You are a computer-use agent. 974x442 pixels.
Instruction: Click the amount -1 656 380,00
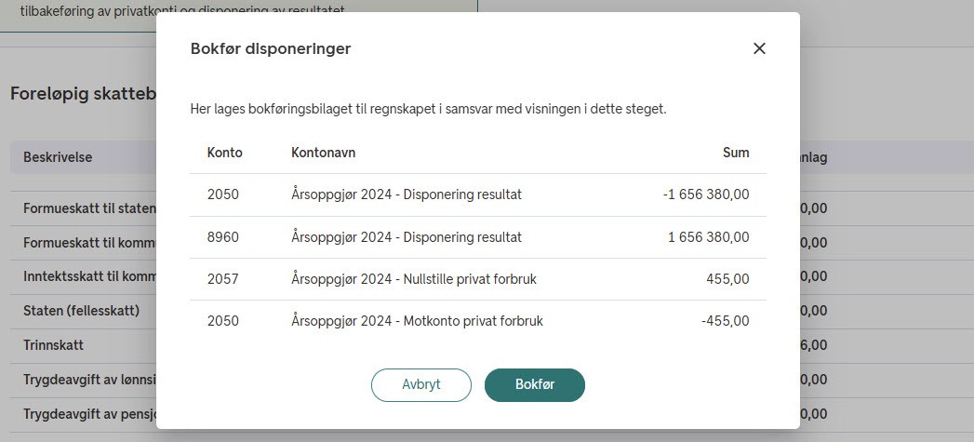tap(705, 194)
